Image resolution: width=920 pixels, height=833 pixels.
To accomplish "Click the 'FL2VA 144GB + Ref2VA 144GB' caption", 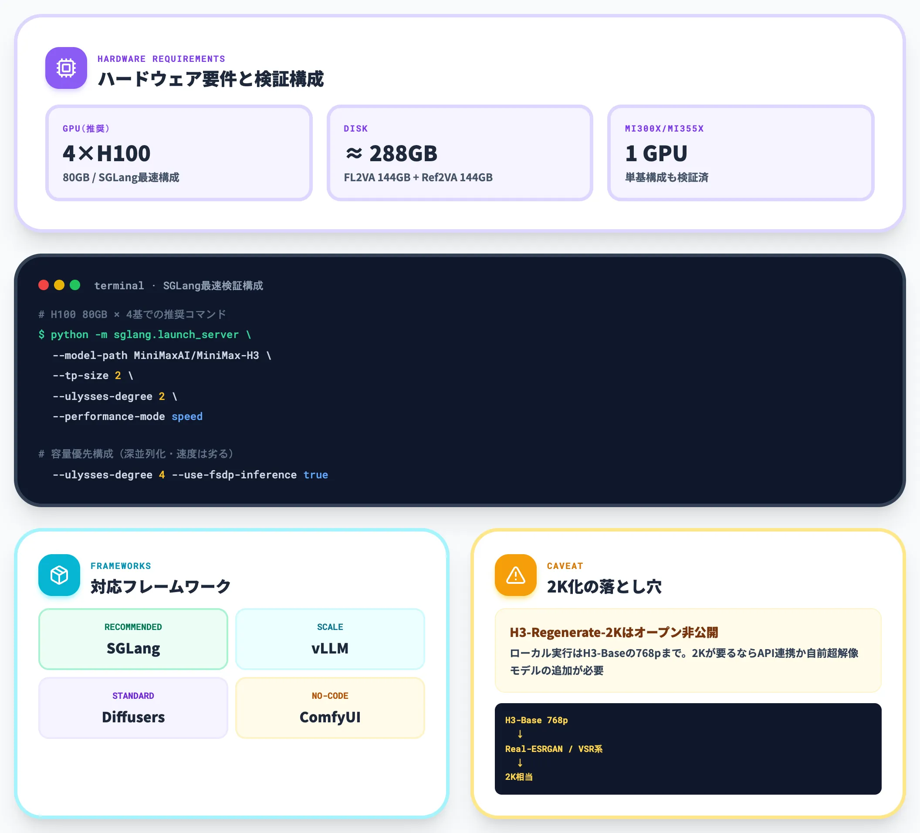I will [x=418, y=178].
